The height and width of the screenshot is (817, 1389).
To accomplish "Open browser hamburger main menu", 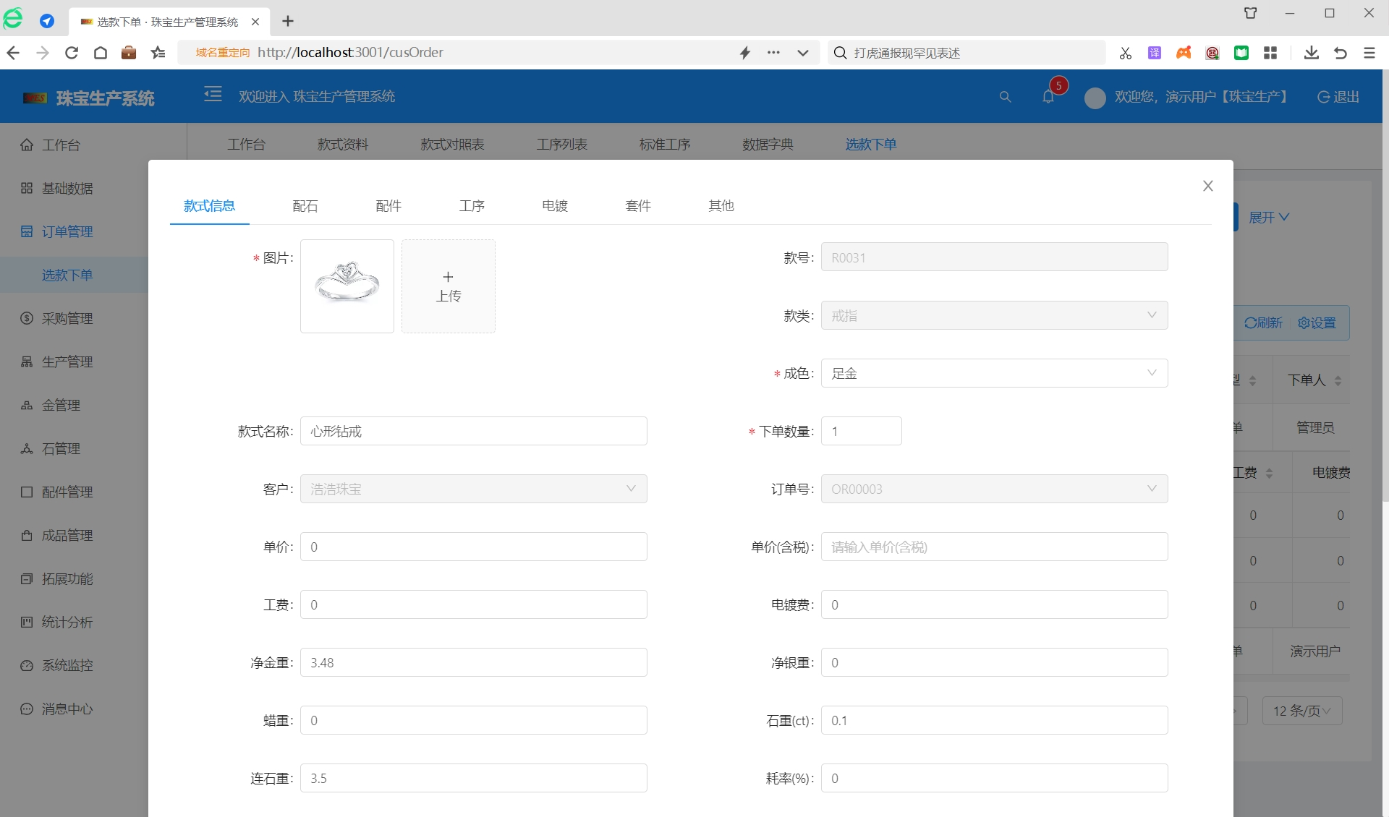I will [1369, 53].
